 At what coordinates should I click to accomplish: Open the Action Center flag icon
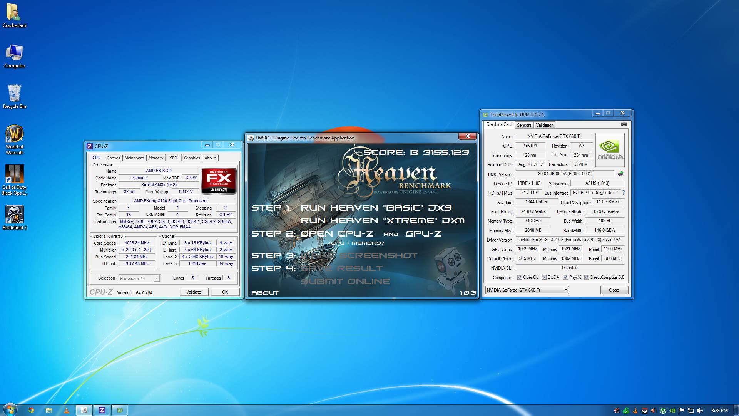point(681,411)
